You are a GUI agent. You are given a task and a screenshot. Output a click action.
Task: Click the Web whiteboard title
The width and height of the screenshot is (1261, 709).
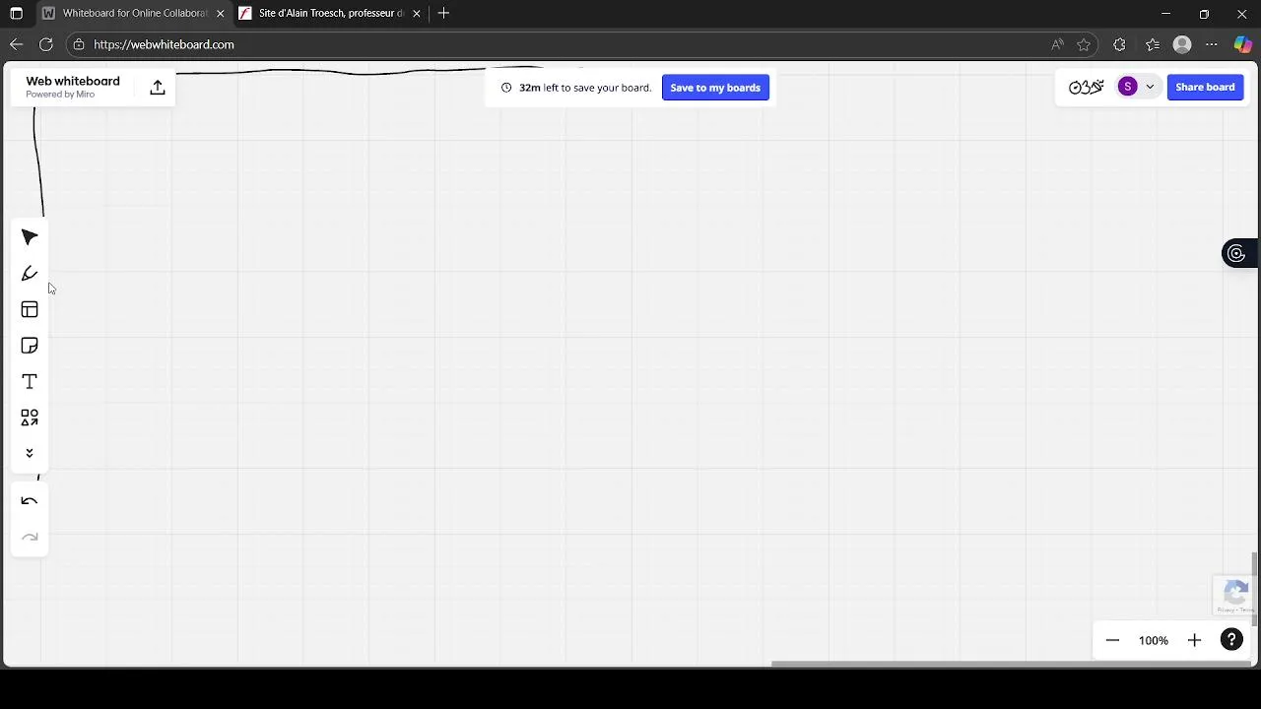pos(73,81)
